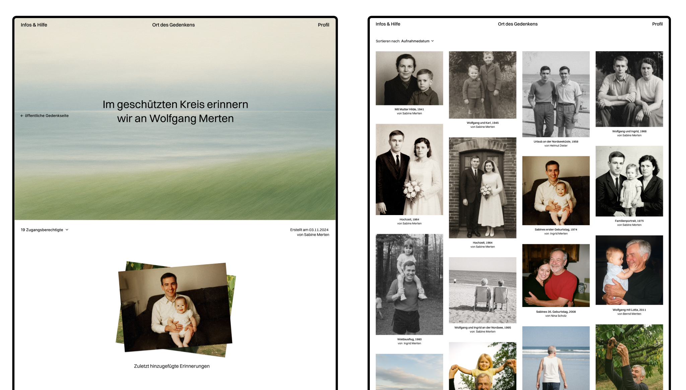Go back to öffentliche Gedenkseite
This screenshot has height=390, width=686.
click(x=45, y=116)
